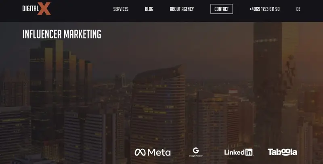Click the phone number +4969 1753 611 90
This screenshot has height=164, width=323.
click(x=264, y=9)
